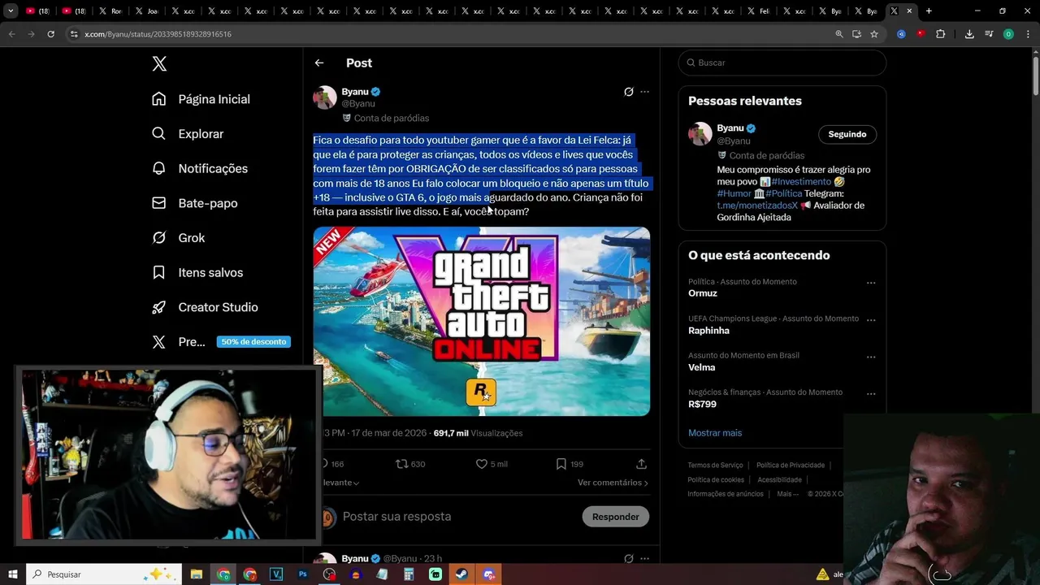Open Bate-papo messages
The width and height of the screenshot is (1040, 585).
coord(194,203)
